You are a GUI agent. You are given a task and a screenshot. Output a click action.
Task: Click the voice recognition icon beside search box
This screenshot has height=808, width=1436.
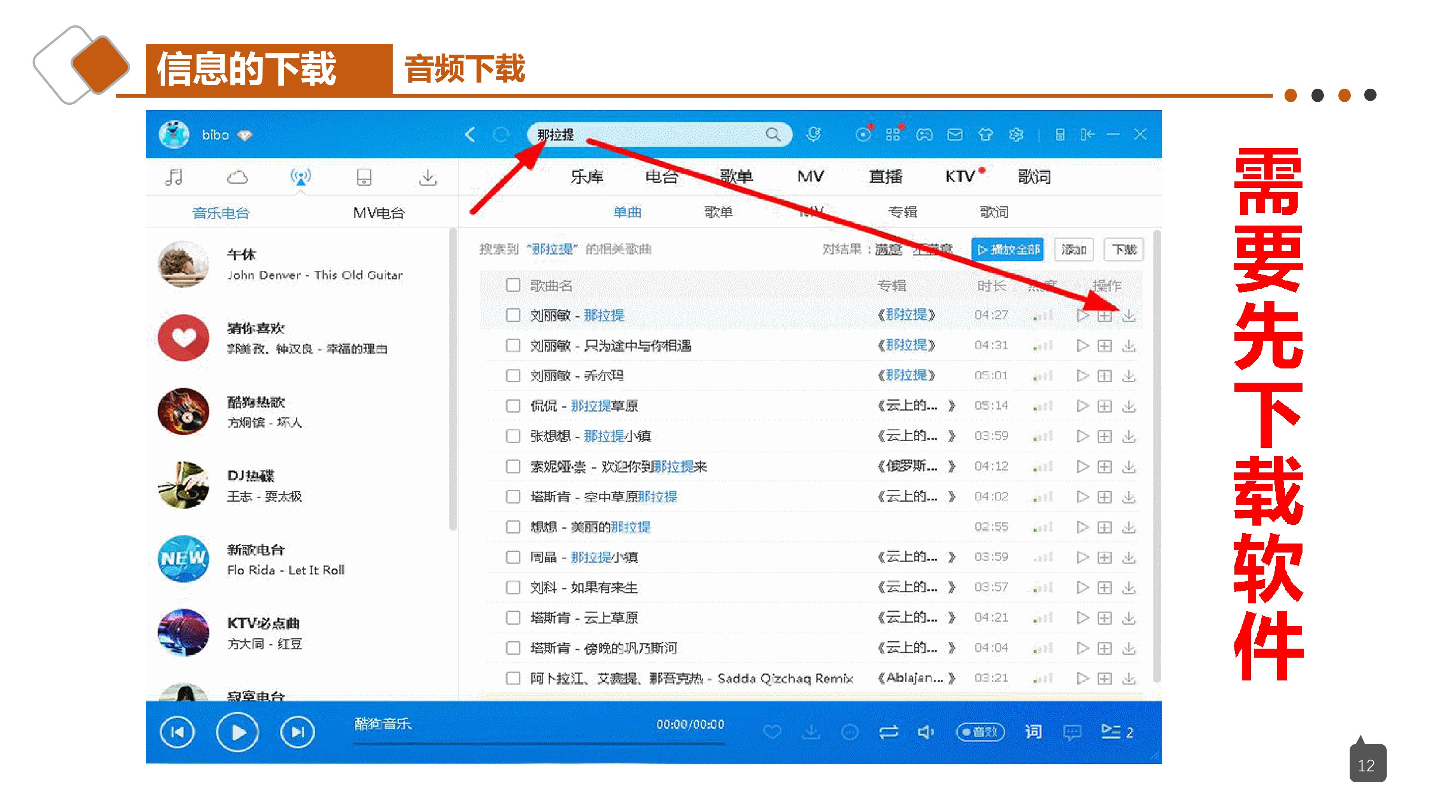pyautogui.click(x=813, y=134)
